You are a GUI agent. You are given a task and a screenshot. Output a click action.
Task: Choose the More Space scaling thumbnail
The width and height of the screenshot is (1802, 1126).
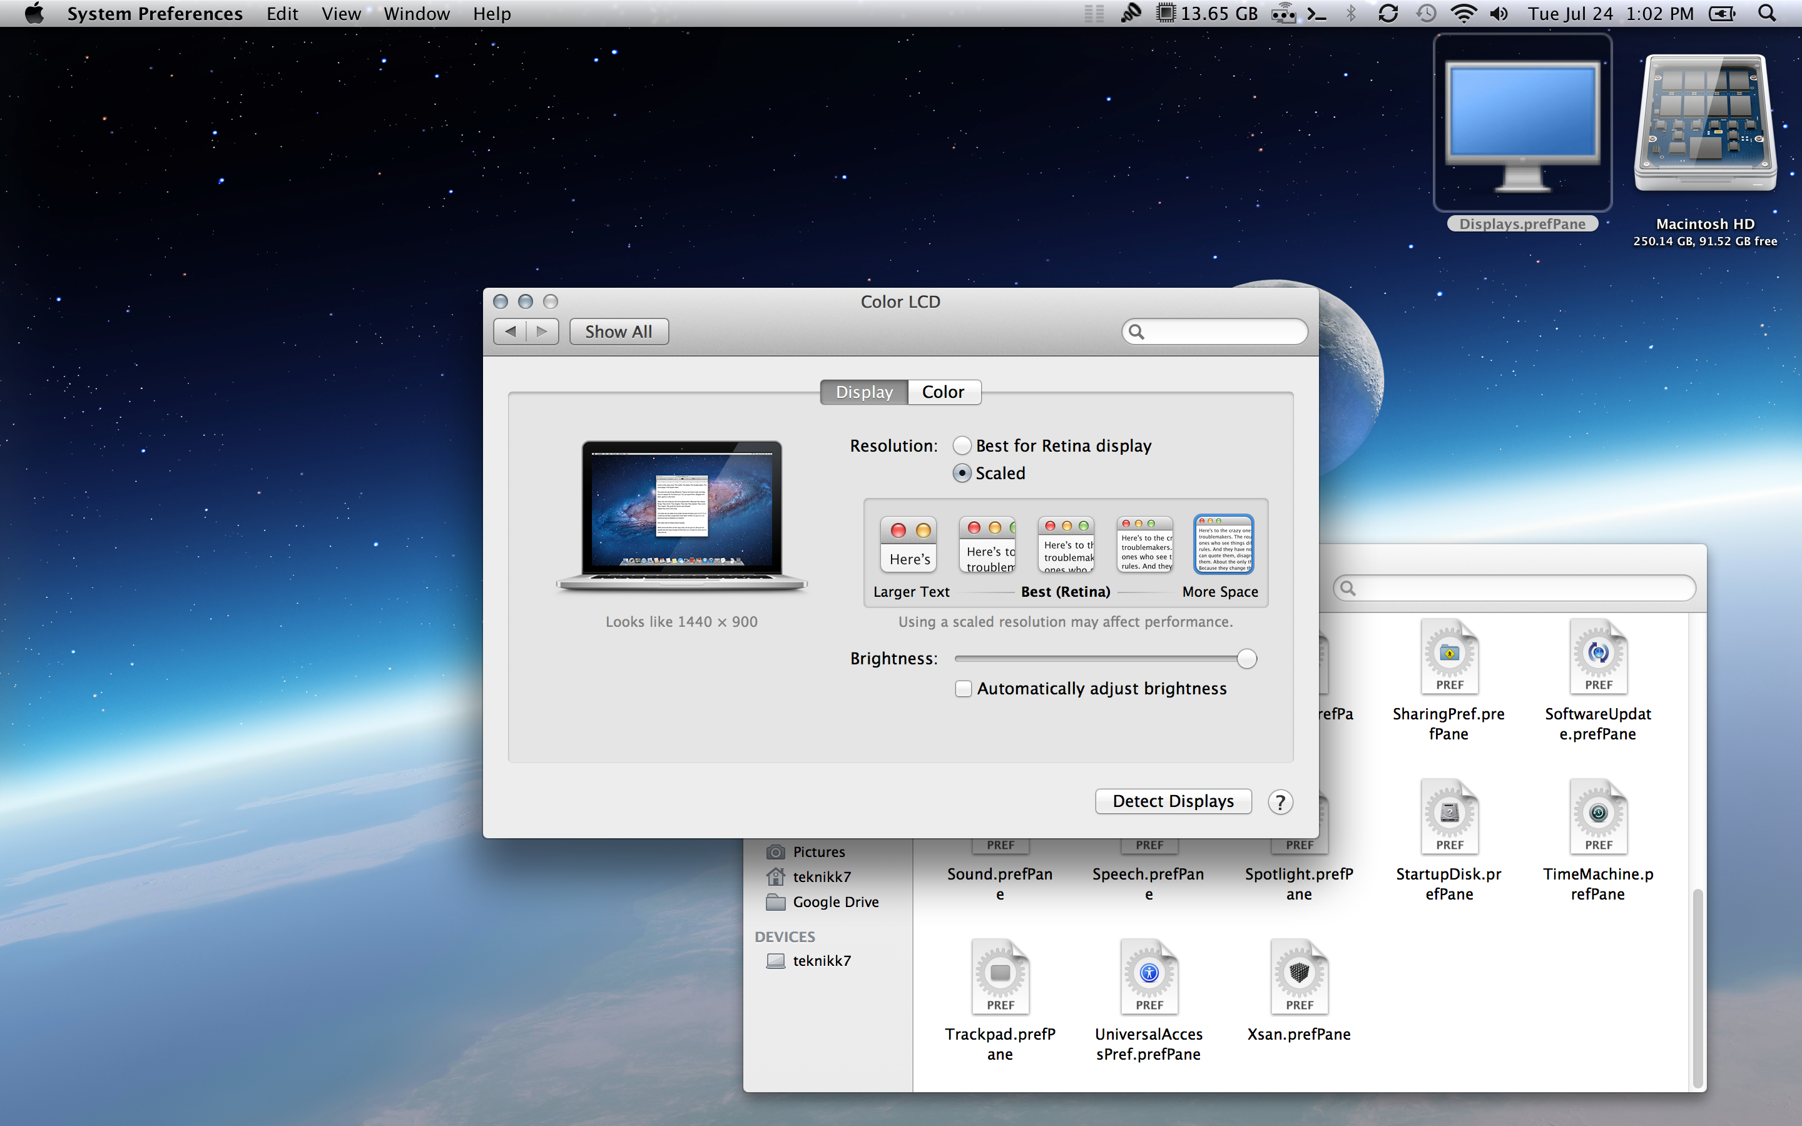coord(1224,544)
